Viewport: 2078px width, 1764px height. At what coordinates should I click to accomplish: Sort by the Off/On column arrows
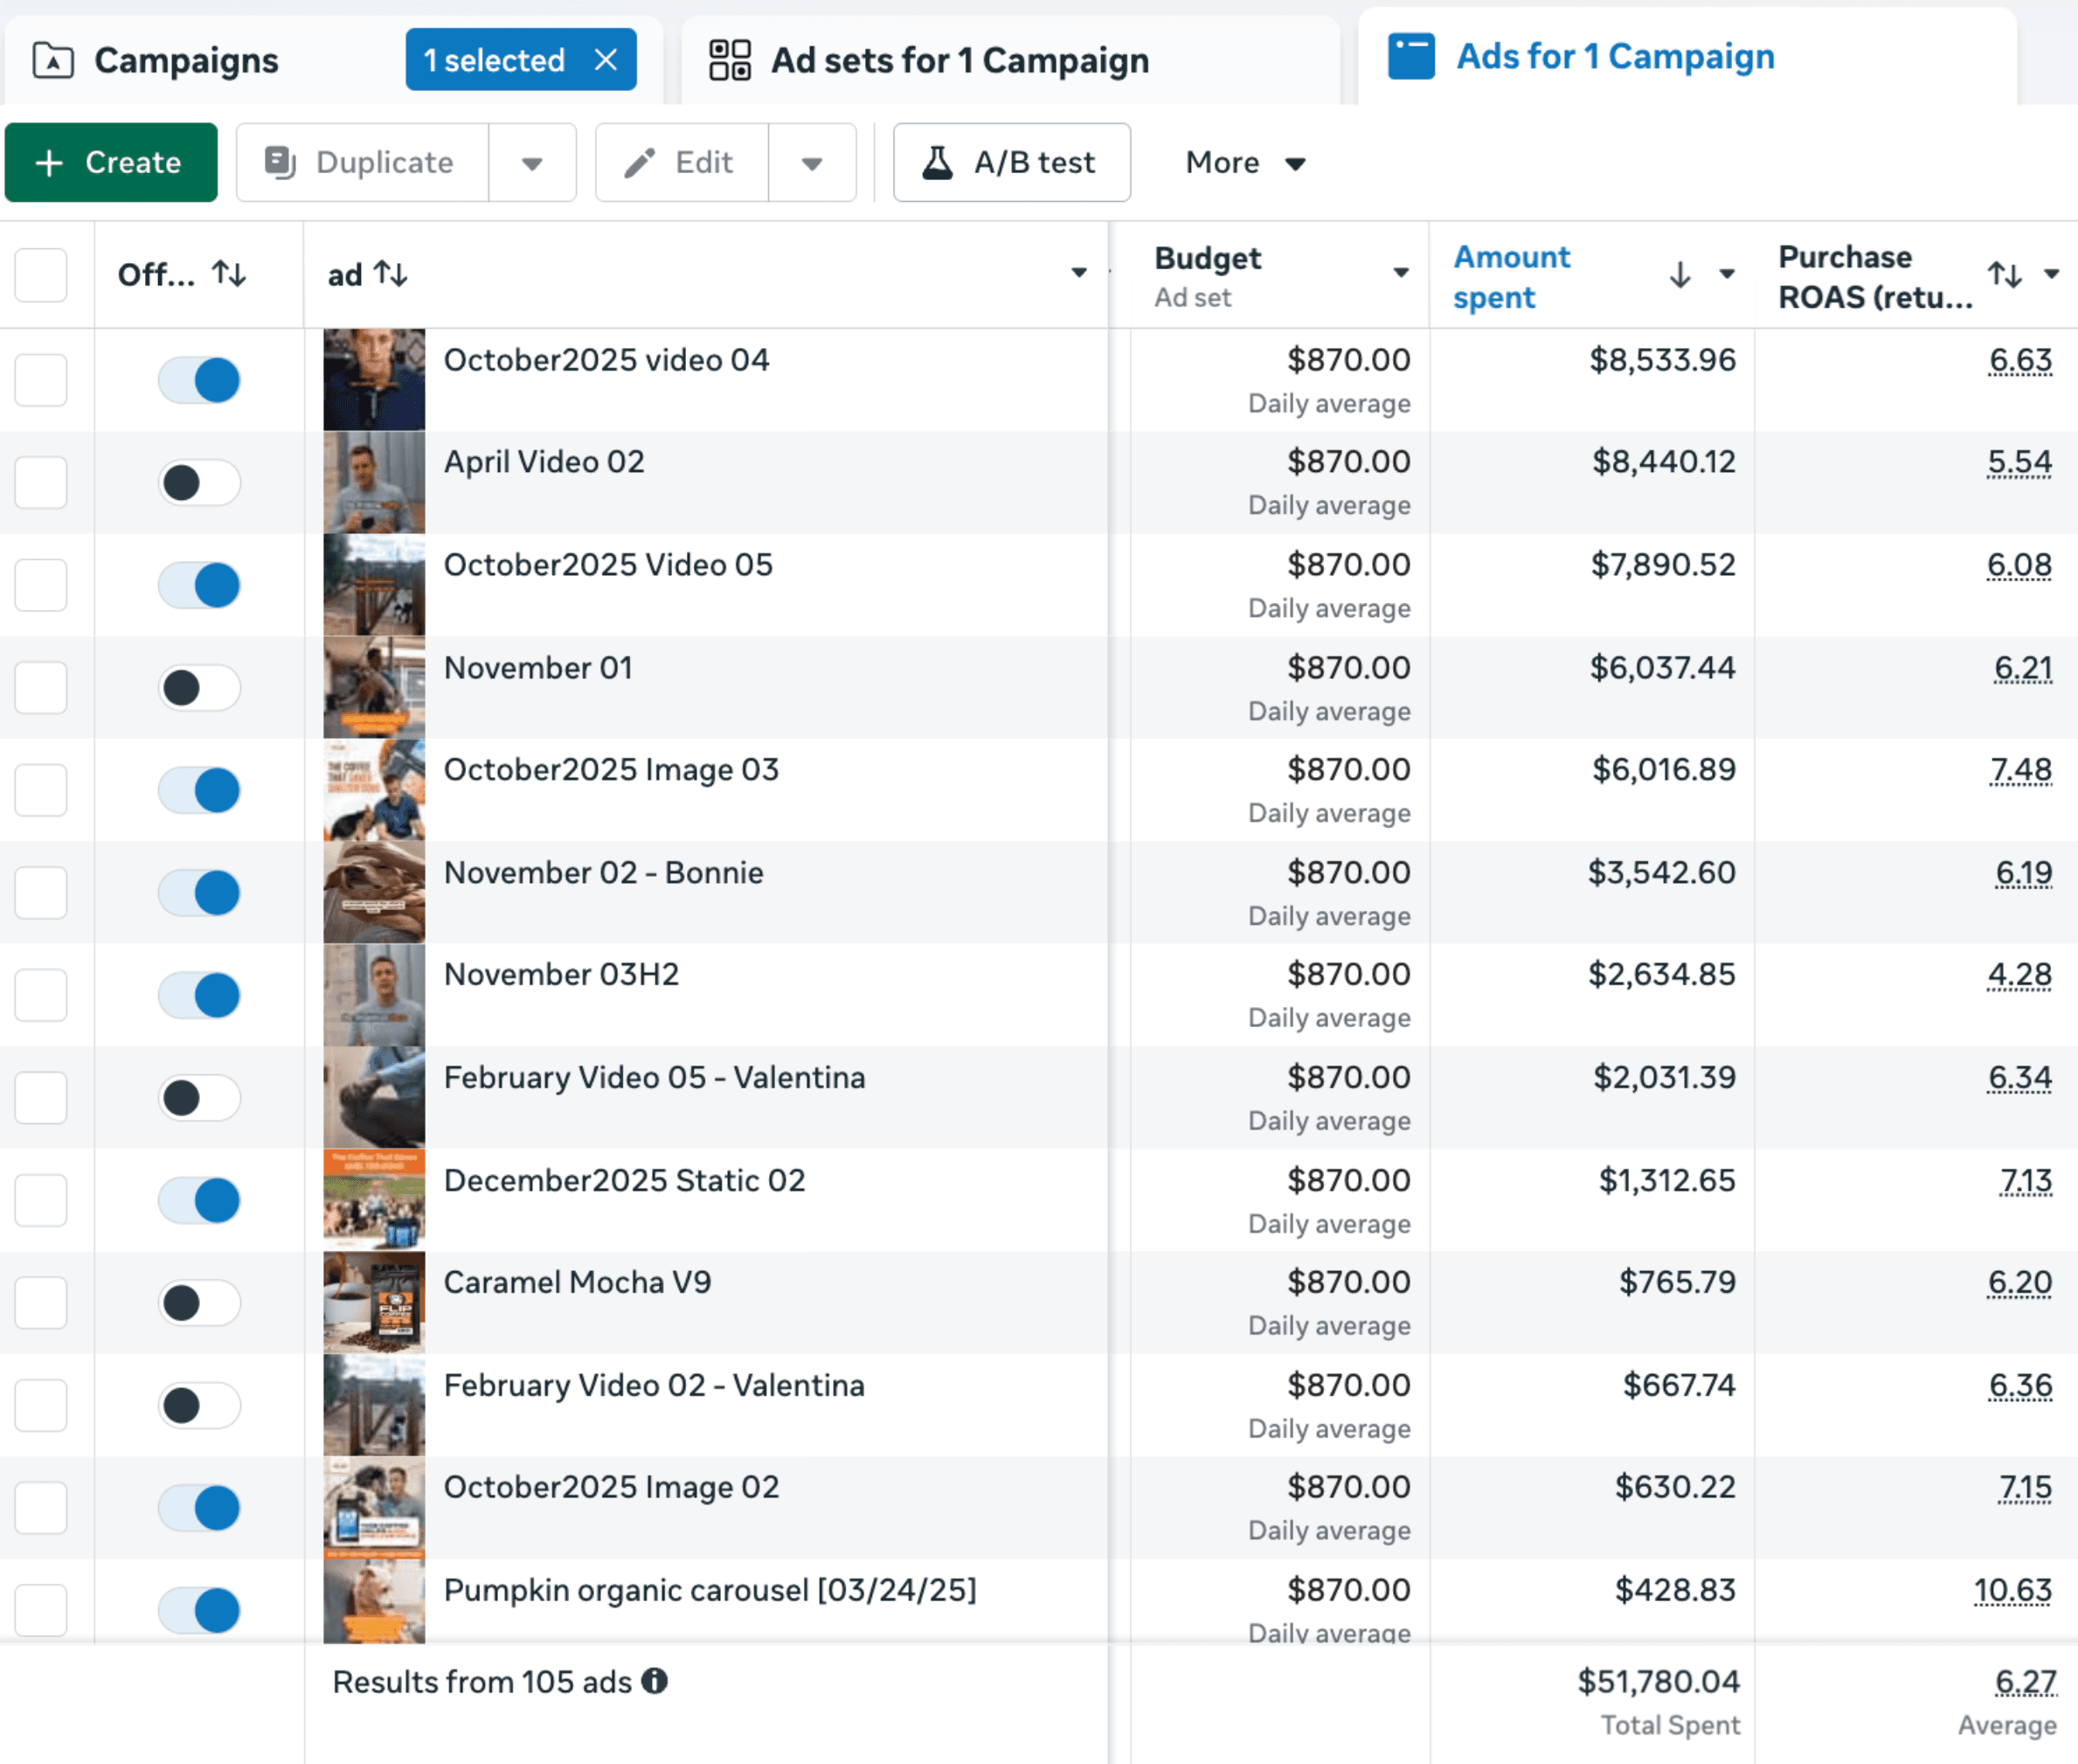tap(229, 274)
